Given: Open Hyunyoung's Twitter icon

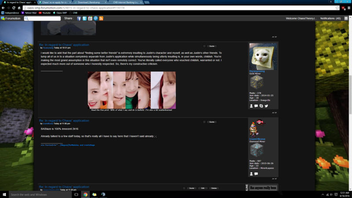Looking at the screenshot, I should 266,106.
